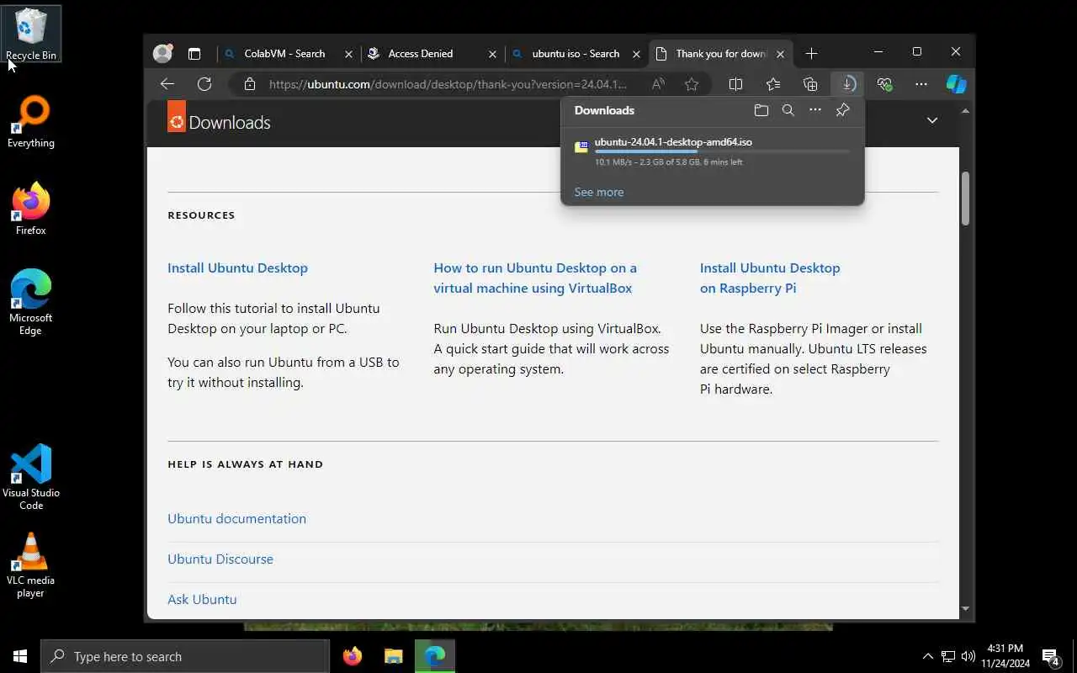The height and width of the screenshot is (673, 1077).
Task: Select the VLC media player desktop shortcut
Action: (31, 565)
